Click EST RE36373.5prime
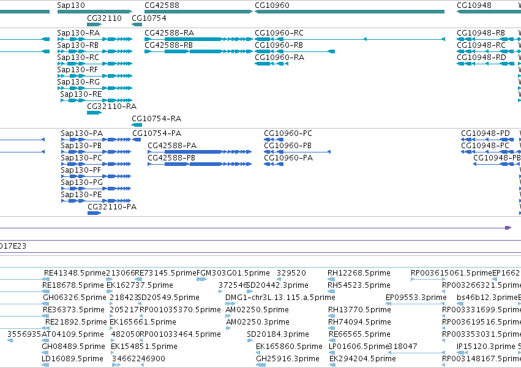Image resolution: width=521 pixels, height=368 pixels. (x=73, y=310)
